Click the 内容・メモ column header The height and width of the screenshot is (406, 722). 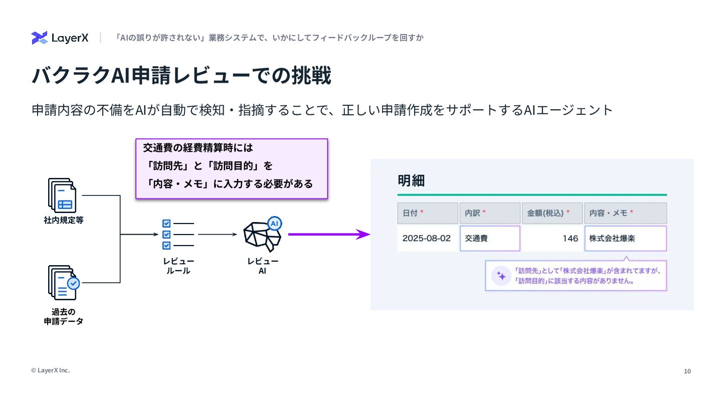[626, 213]
